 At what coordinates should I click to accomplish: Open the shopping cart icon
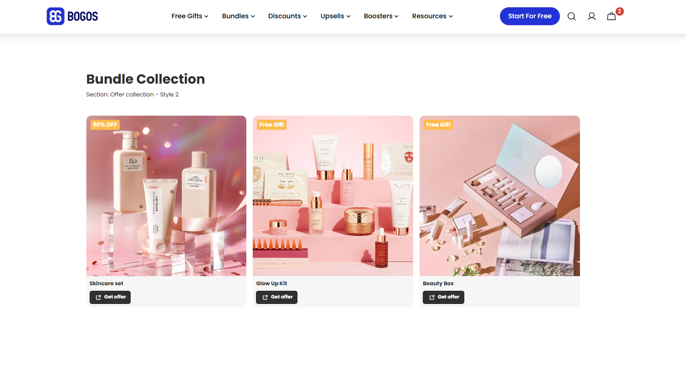612,16
